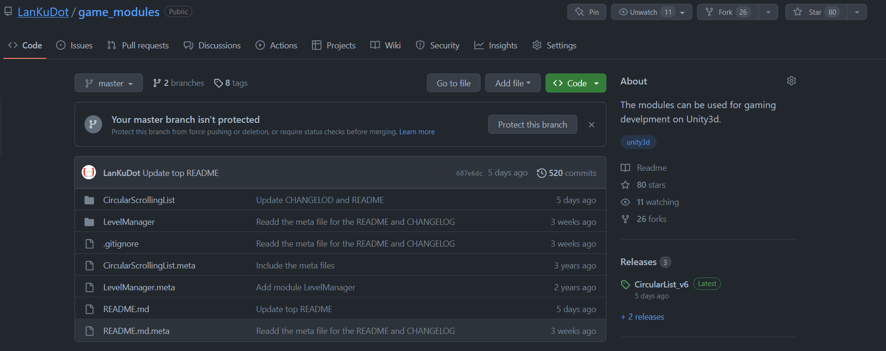The height and width of the screenshot is (351, 886).
Task: Click the LevelManager folder icon
Action: [89, 222]
